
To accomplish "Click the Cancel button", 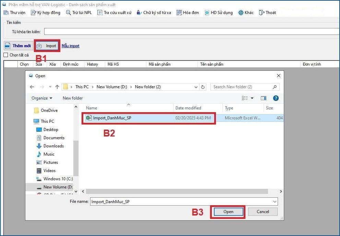I will [x=263, y=212].
